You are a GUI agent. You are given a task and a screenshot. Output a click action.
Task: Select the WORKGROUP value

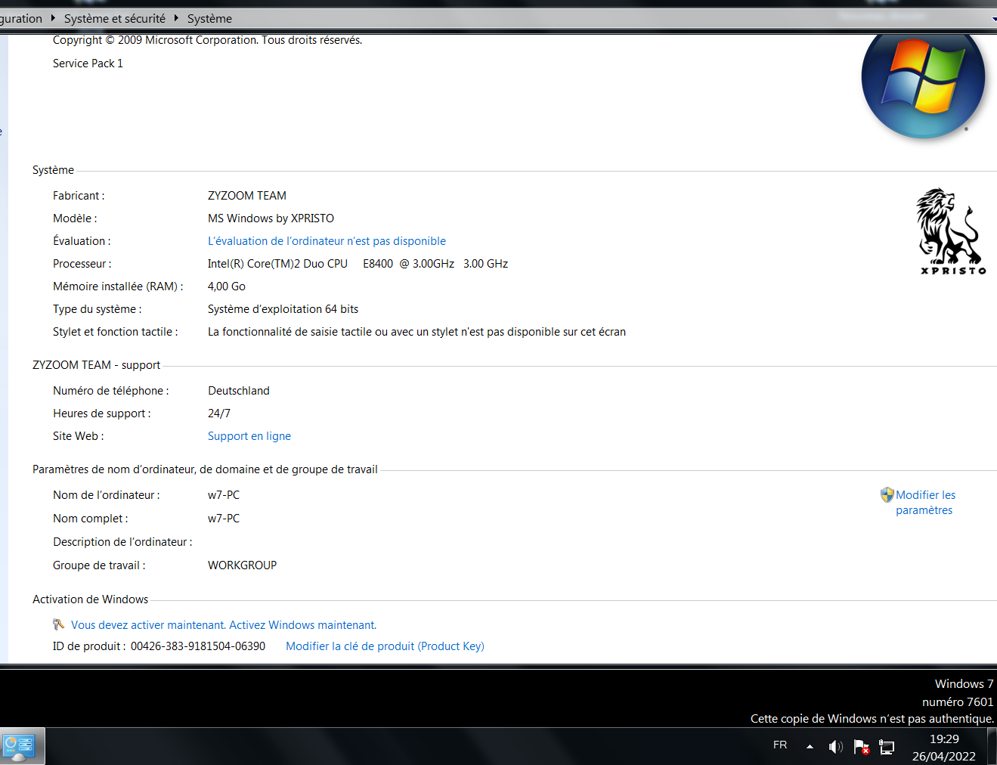tap(242, 565)
